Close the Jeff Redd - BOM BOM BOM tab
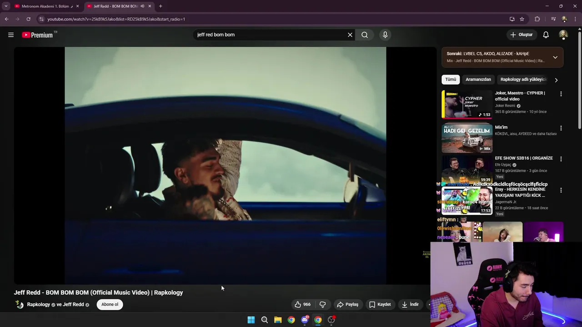 [150, 6]
